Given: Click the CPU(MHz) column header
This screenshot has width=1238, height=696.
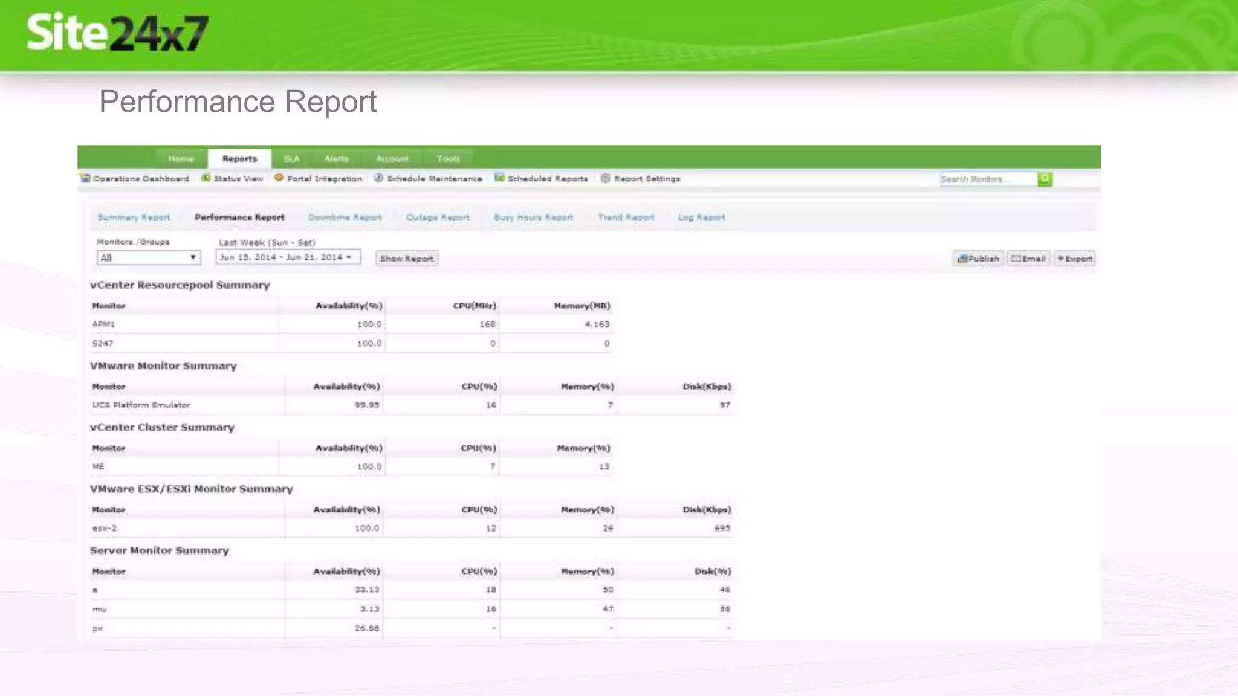Looking at the screenshot, I should [x=475, y=306].
